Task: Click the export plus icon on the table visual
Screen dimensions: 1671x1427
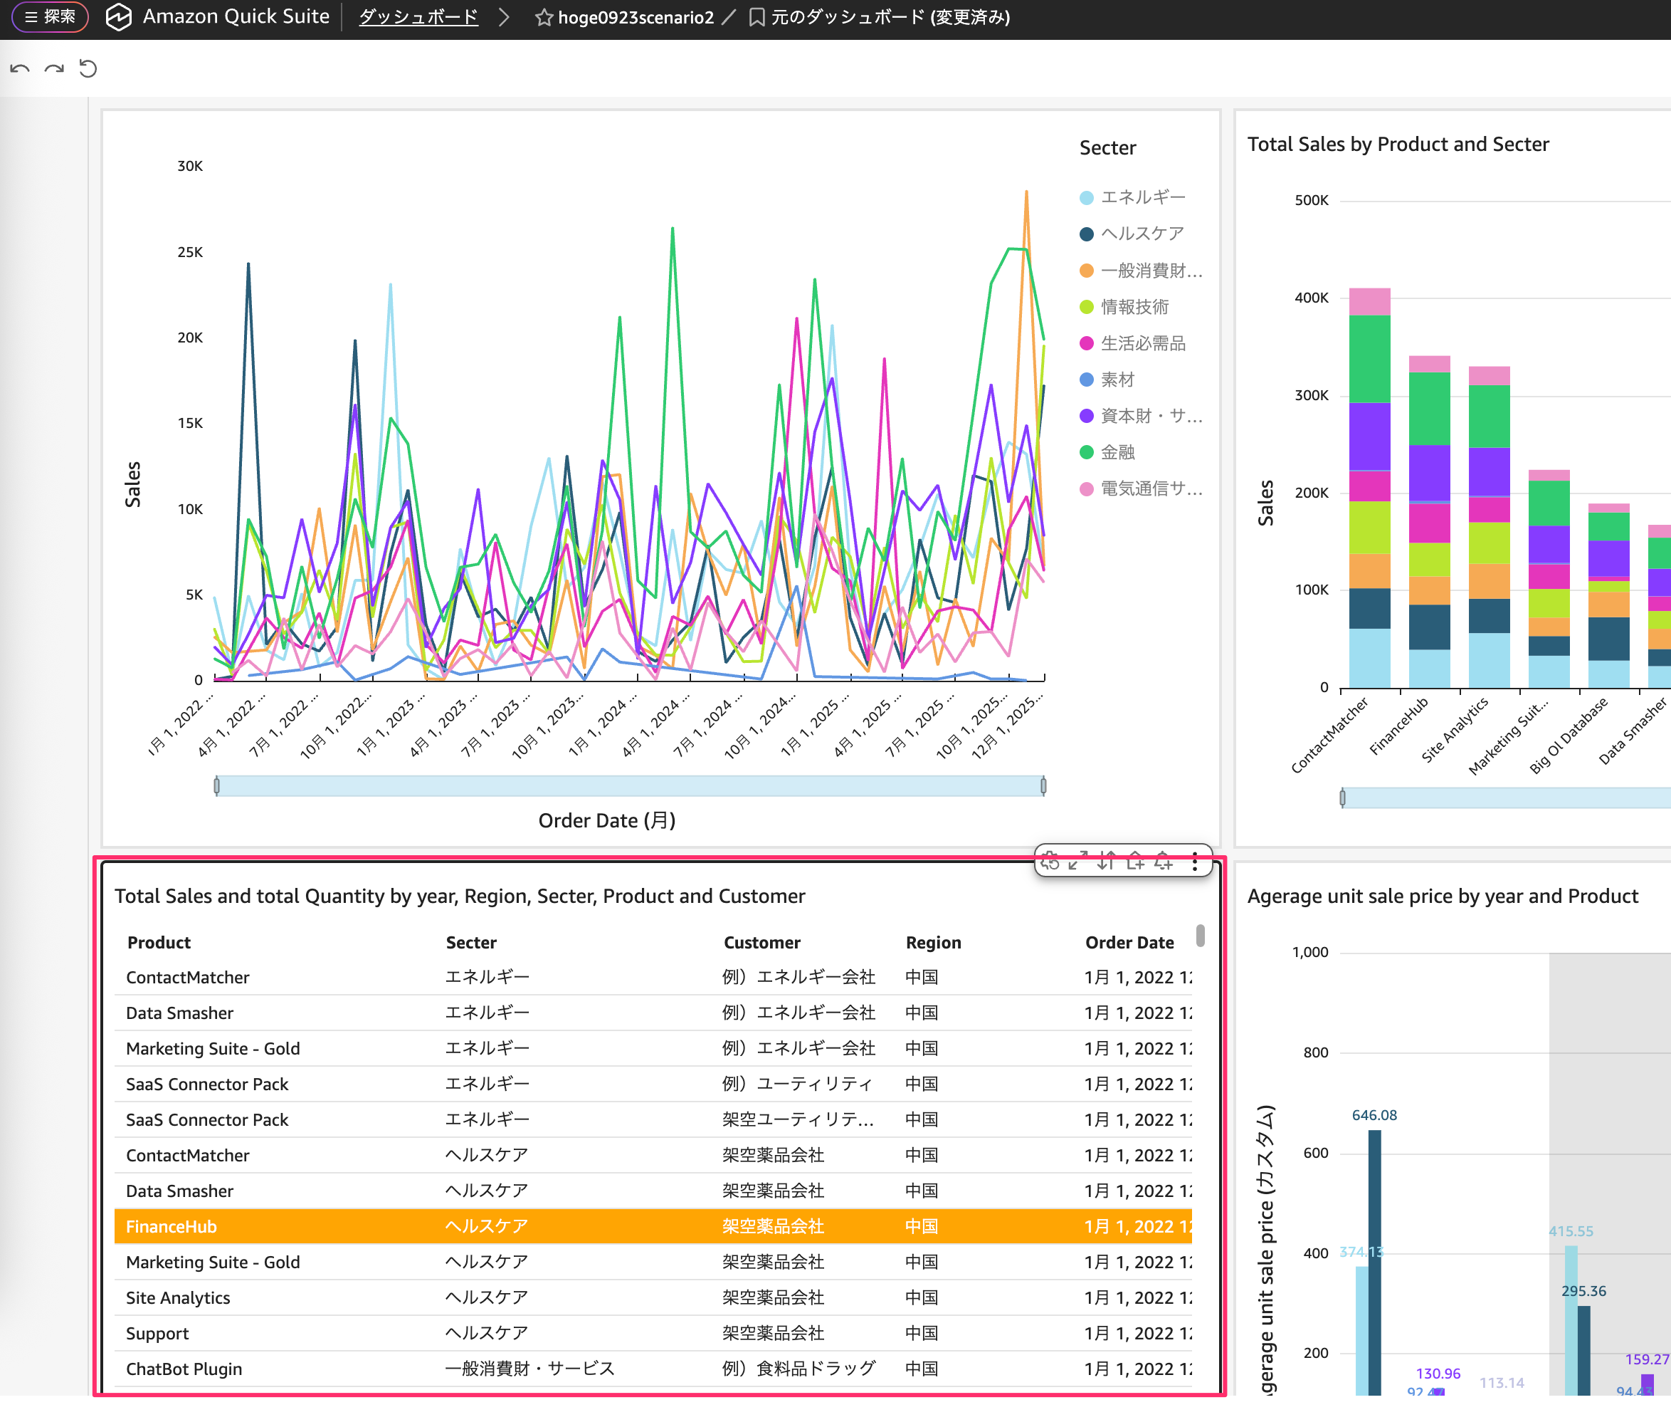Action: 1136,861
